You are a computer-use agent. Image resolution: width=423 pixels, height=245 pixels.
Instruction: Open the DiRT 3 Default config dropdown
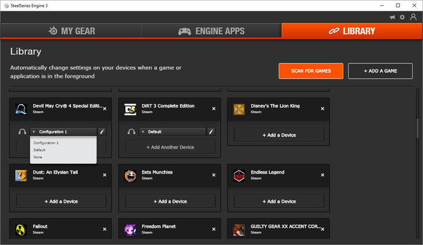(x=172, y=132)
